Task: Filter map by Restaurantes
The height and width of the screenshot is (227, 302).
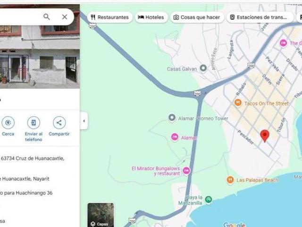Action: click(x=110, y=17)
